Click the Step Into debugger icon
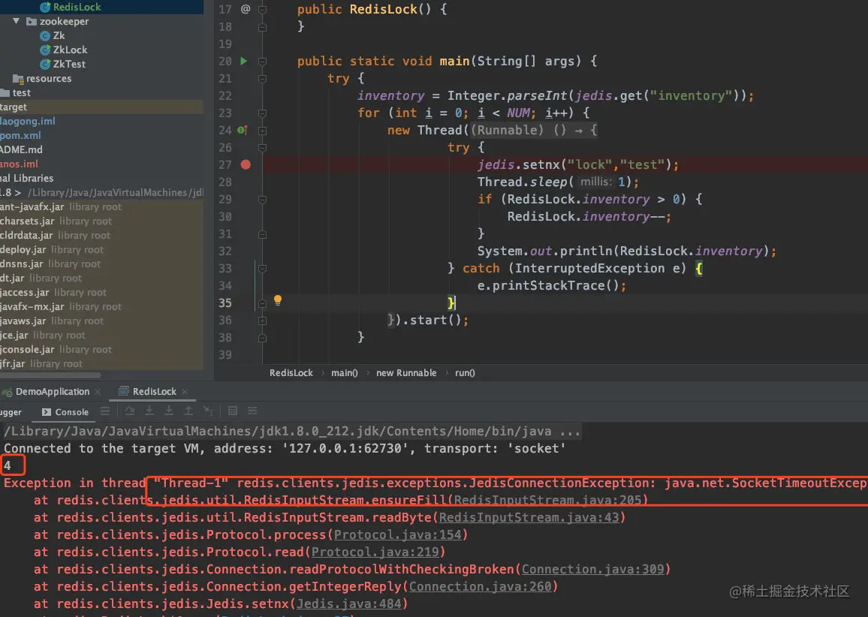Viewport: 868px width, 617px height. (x=149, y=411)
